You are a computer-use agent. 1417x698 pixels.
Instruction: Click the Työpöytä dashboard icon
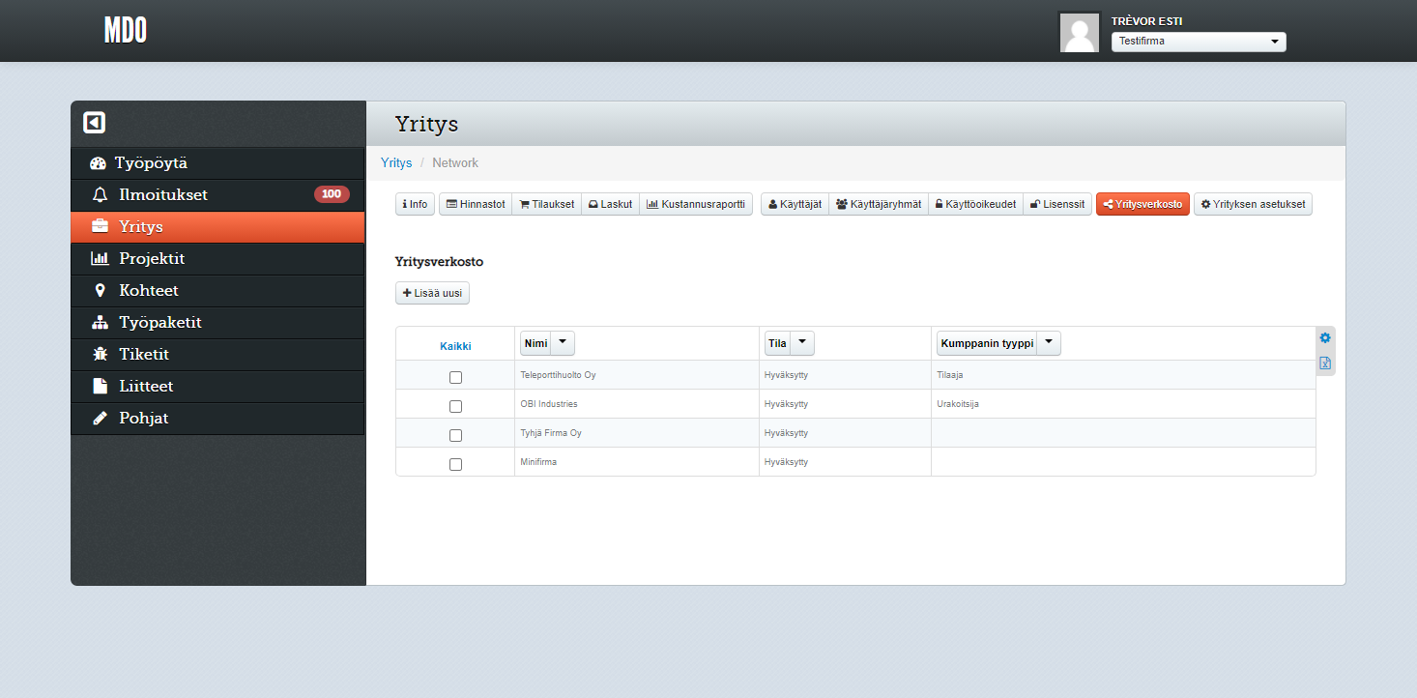(x=98, y=163)
